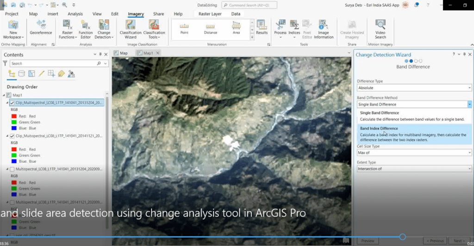The width and height of the screenshot is (474, 246).
Task: Launch the Georeference tool
Action: coord(41,27)
